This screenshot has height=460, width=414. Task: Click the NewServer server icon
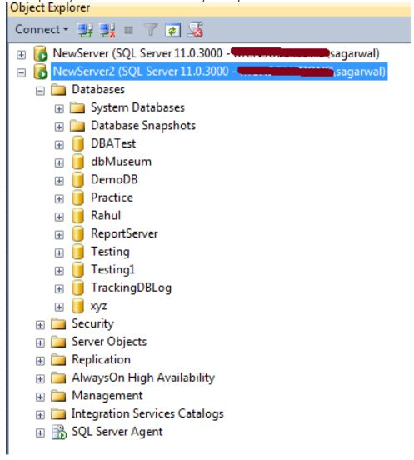41,53
